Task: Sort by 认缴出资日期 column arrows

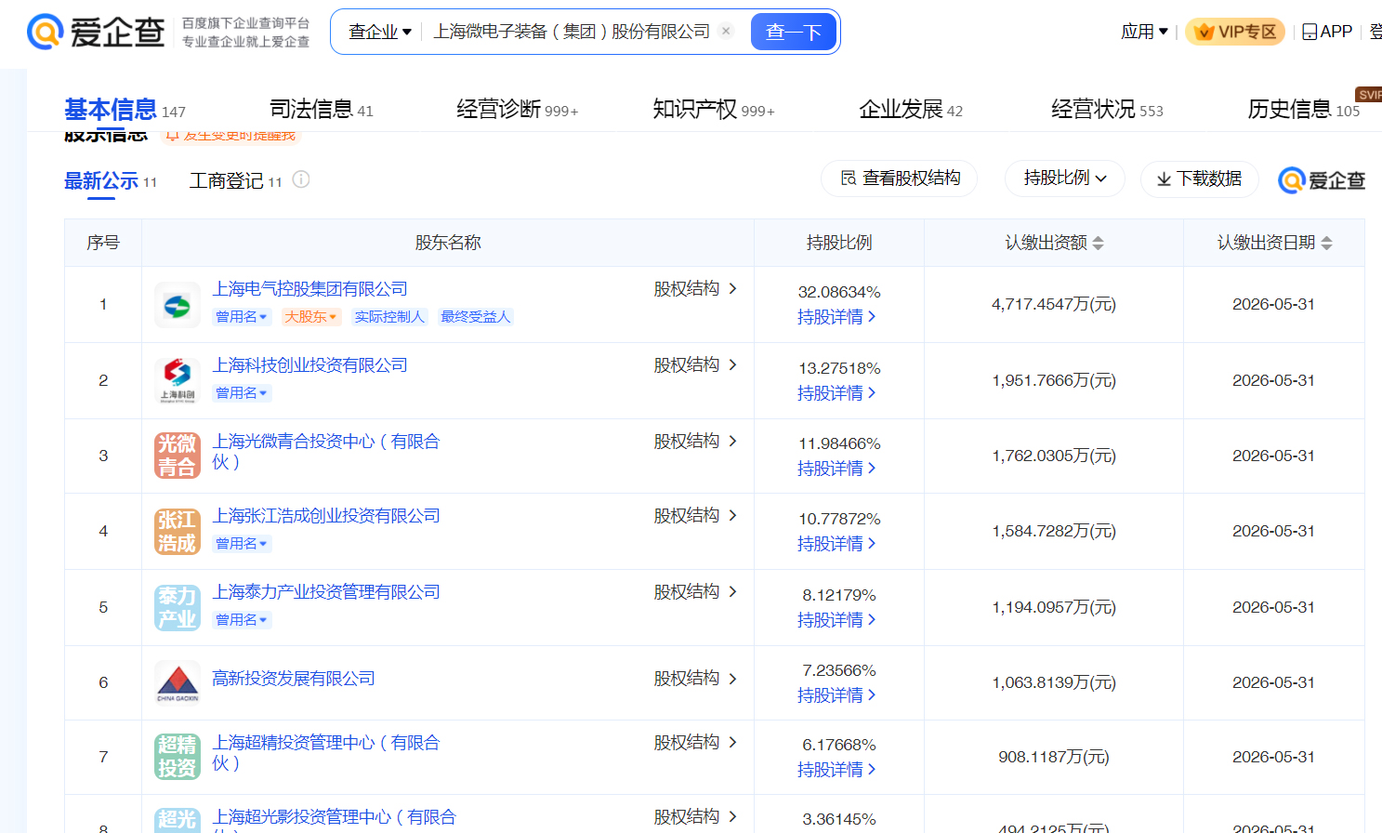Action: (x=1326, y=243)
